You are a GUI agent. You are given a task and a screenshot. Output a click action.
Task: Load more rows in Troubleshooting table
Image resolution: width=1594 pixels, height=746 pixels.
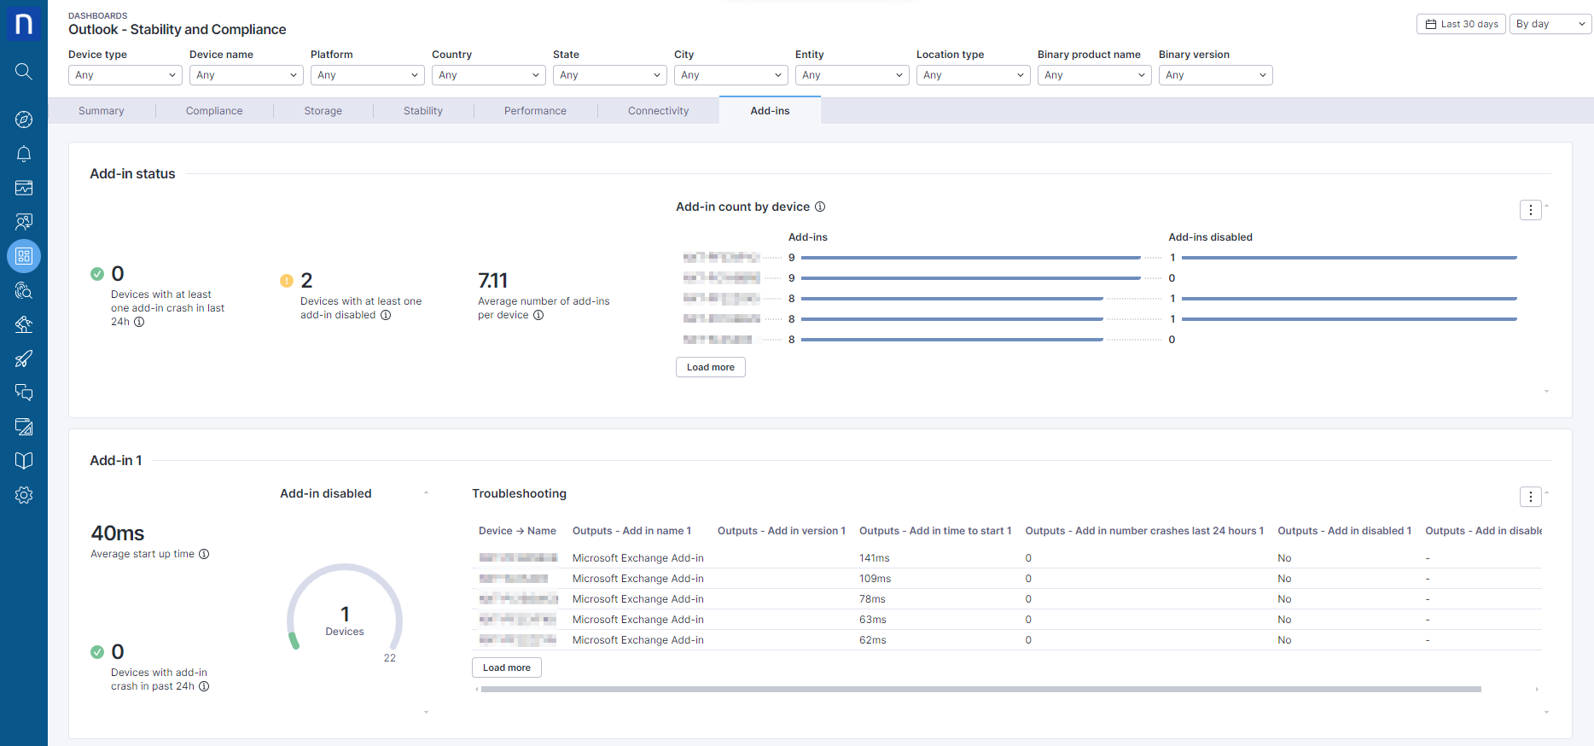(507, 667)
